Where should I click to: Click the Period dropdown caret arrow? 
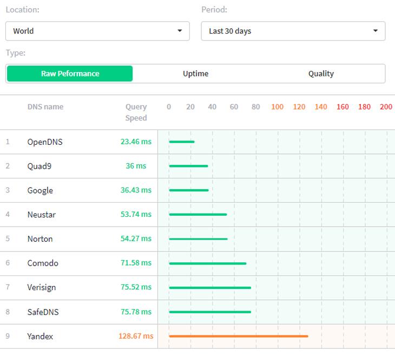(376, 31)
